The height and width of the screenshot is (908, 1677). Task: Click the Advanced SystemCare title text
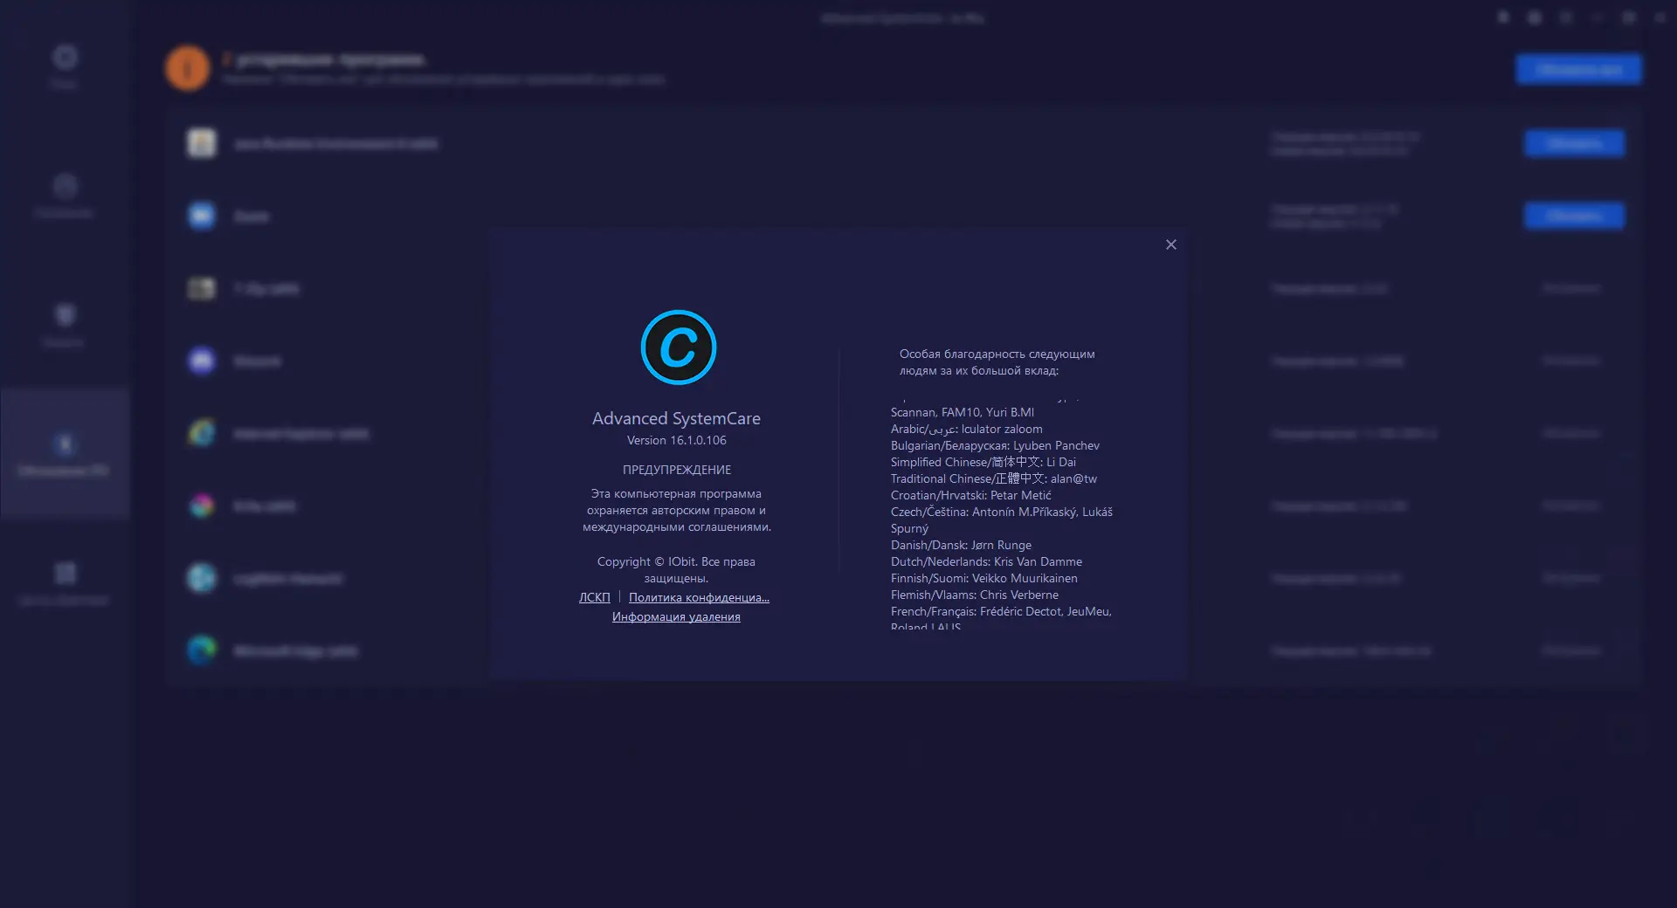(x=676, y=418)
